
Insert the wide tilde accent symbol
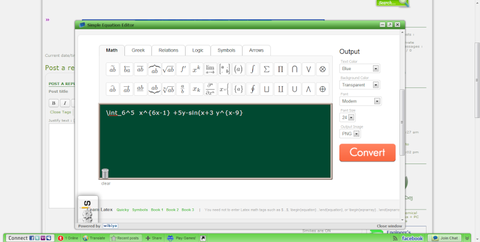coord(113,69)
